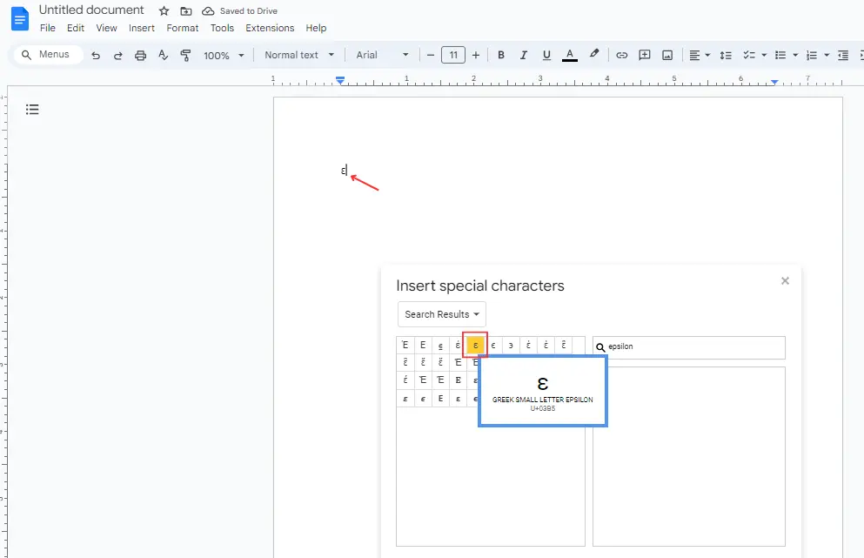This screenshot has width=864, height=558.
Task: Insert a link
Action: (621, 55)
